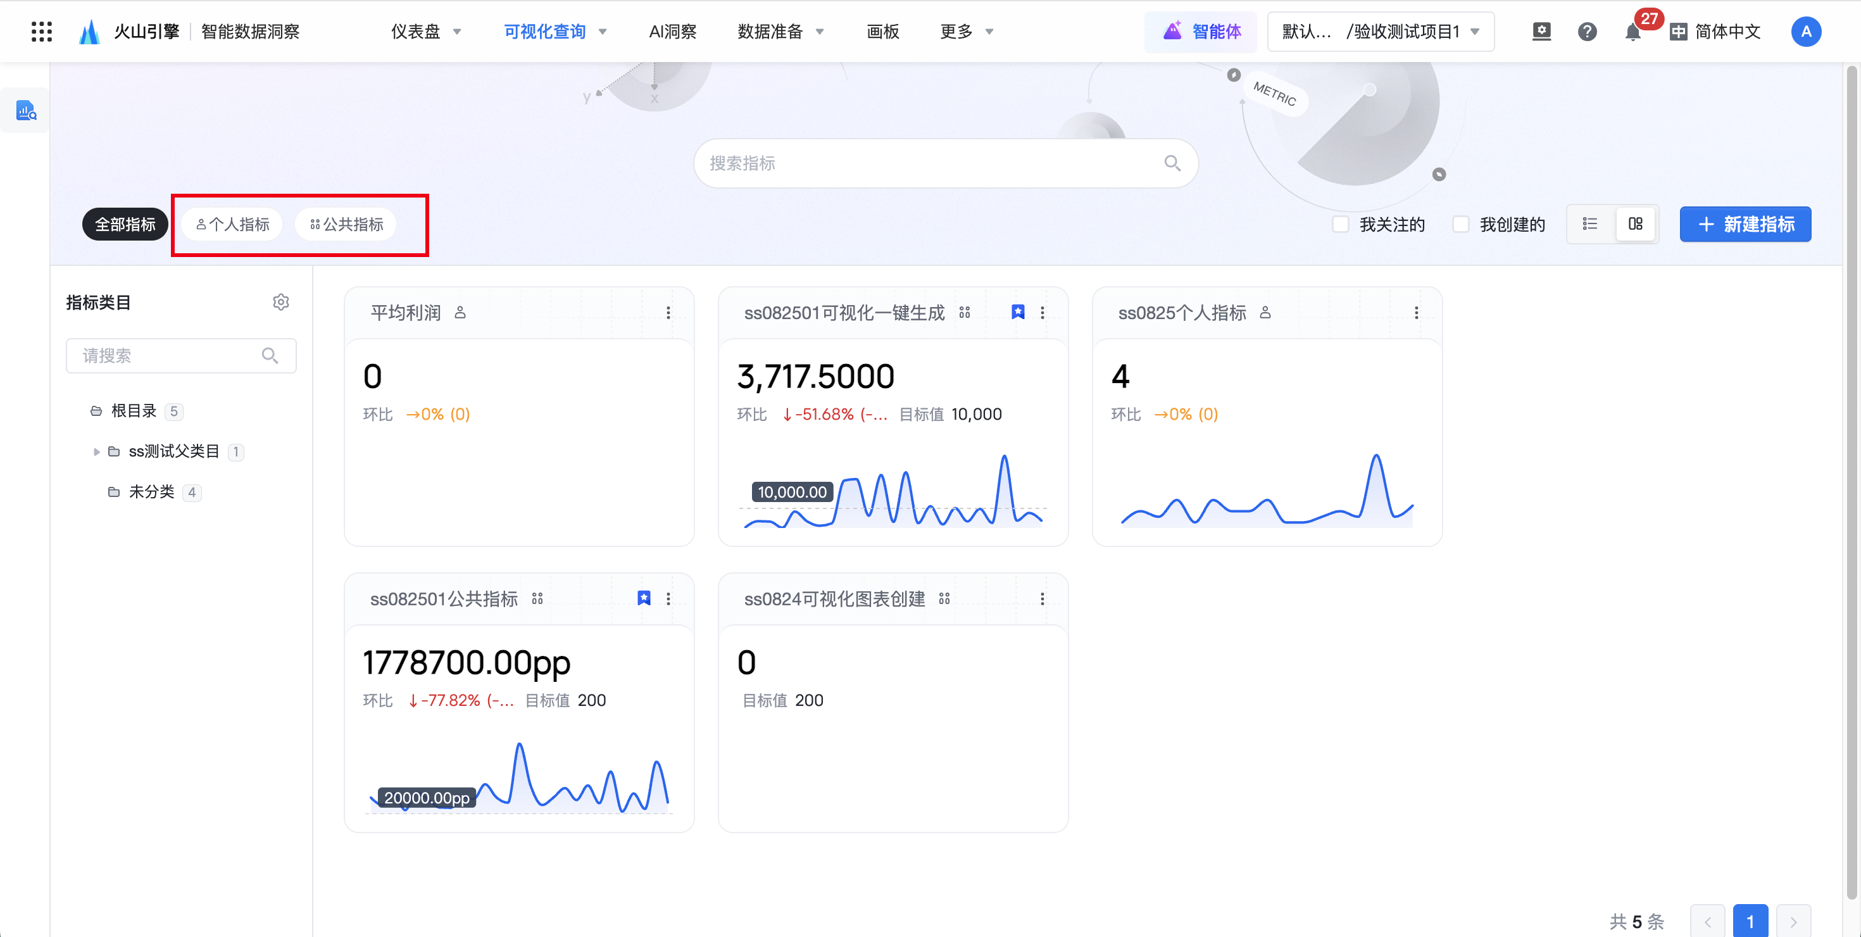Select the 个人指标 filter
Viewport: 1861px width, 937px height.
point(233,224)
